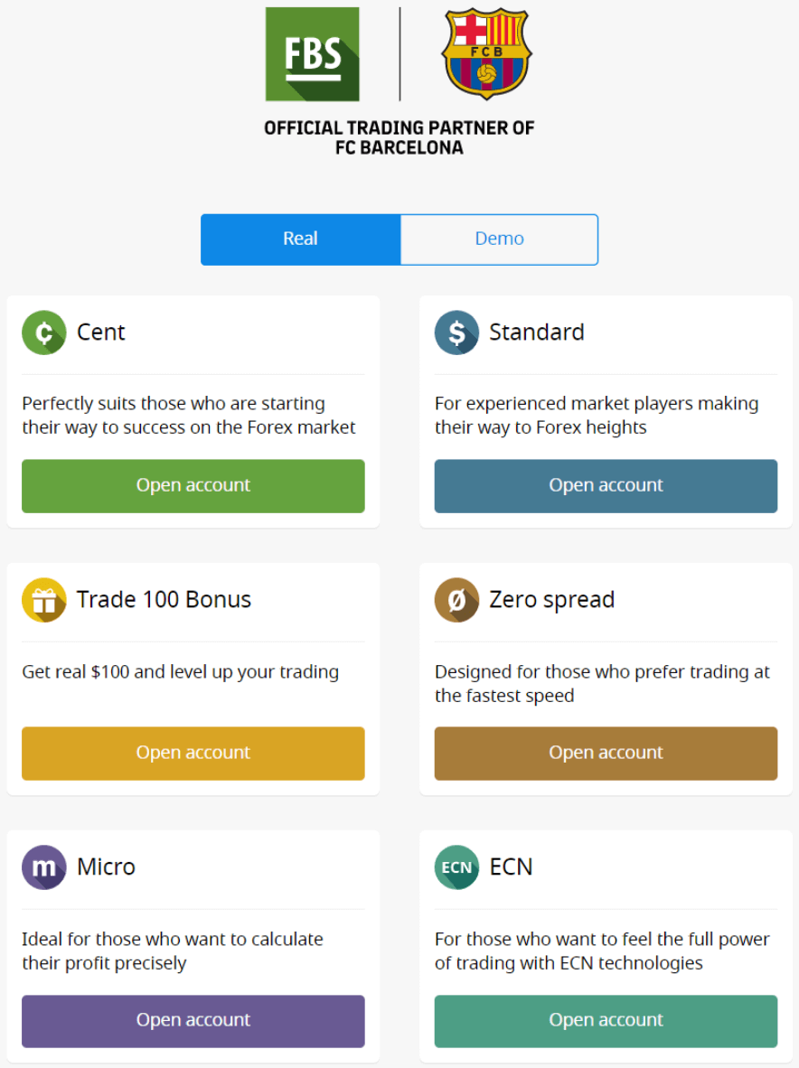
Task: Click the FC Barcelona crest
Action: pos(486,53)
